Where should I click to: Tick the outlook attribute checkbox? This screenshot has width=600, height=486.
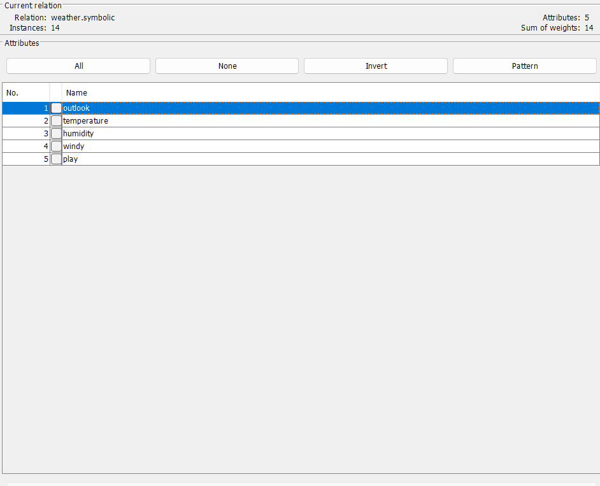coord(56,108)
